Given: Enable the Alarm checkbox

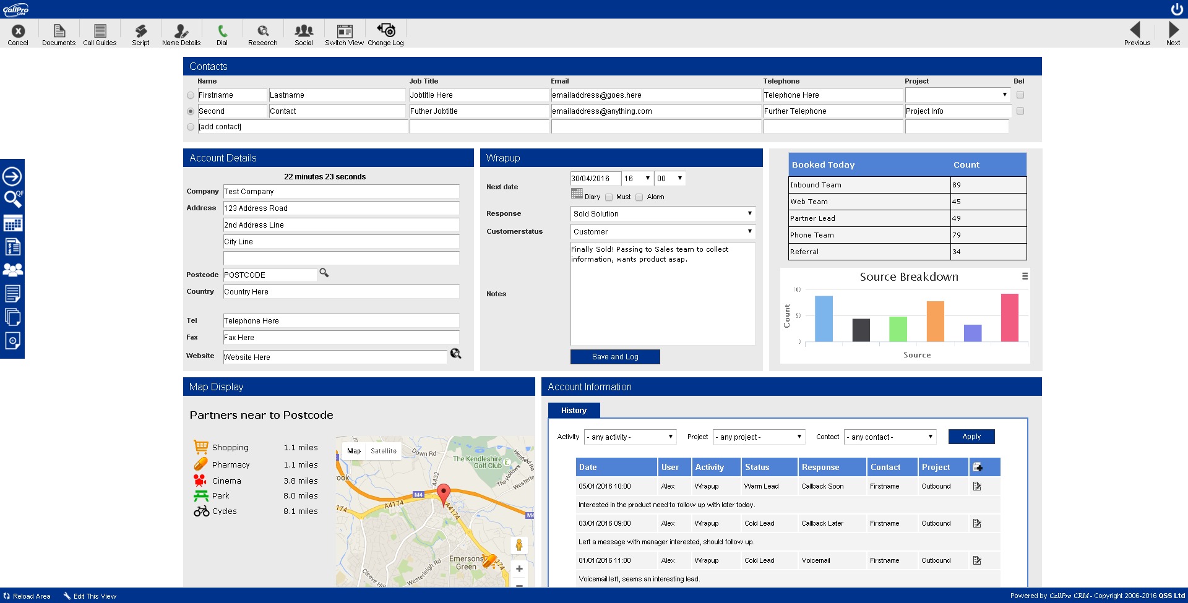Looking at the screenshot, I should coord(639,197).
